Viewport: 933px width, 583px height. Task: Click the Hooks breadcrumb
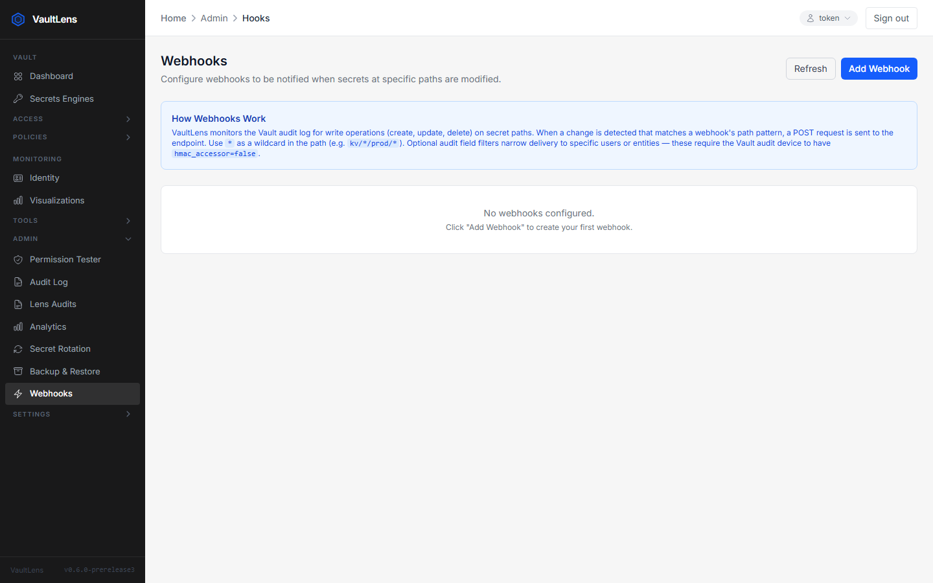[256, 18]
